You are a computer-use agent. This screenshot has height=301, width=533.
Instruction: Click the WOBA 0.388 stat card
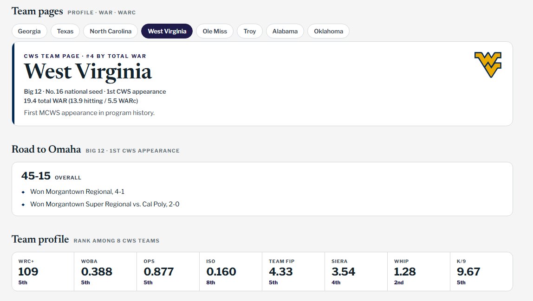[x=105, y=271]
